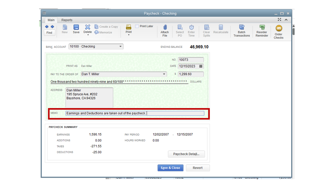The image size is (334, 188).
Task: Click Clear Splits icon
Action: pos(207,27)
